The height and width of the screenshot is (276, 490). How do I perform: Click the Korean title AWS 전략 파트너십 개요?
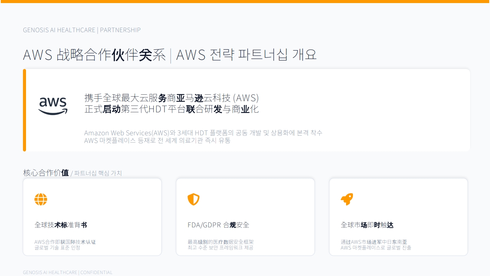(x=246, y=55)
